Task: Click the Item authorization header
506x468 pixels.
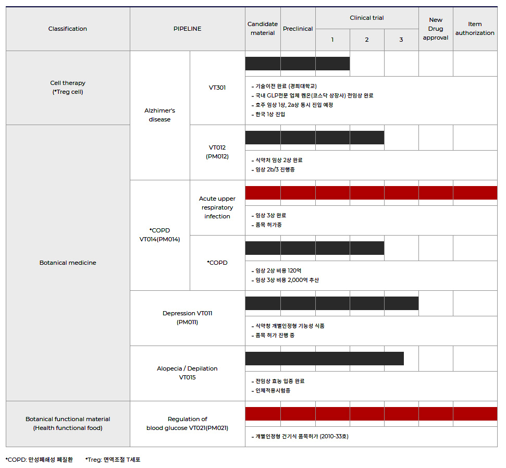Action: coord(475,29)
